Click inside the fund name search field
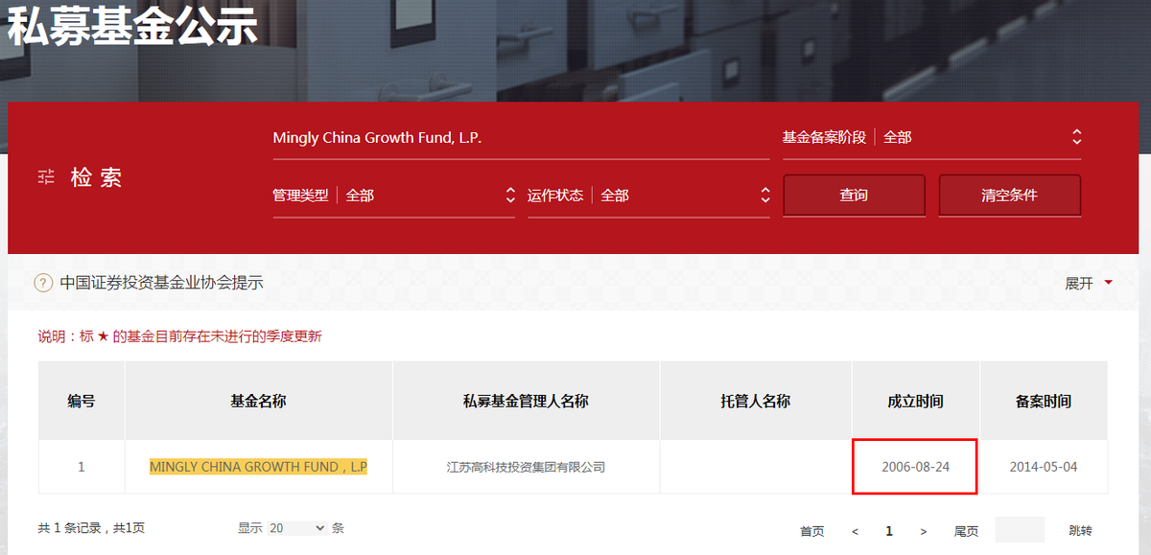The height and width of the screenshot is (555, 1151). pyautogui.click(x=518, y=137)
